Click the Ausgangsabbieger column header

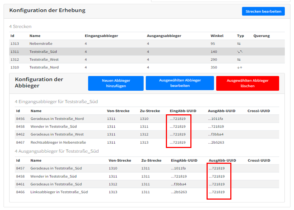click(164, 36)
